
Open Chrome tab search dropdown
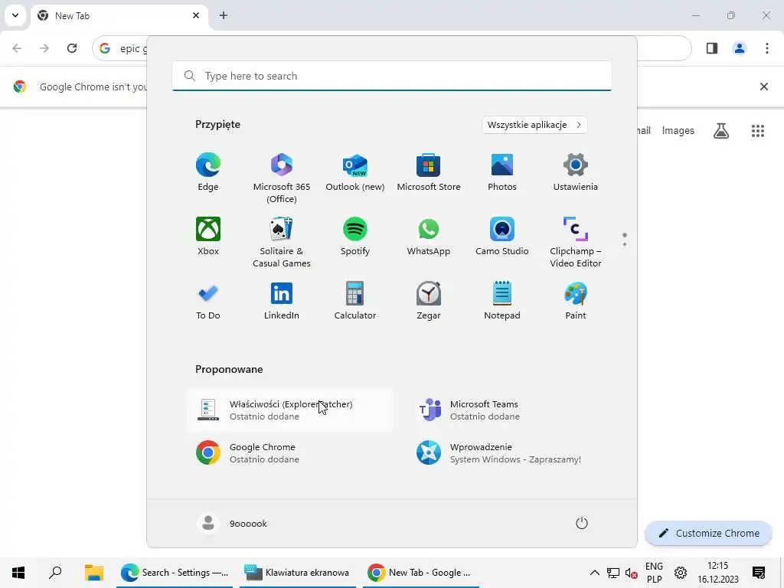coord(15,15)
